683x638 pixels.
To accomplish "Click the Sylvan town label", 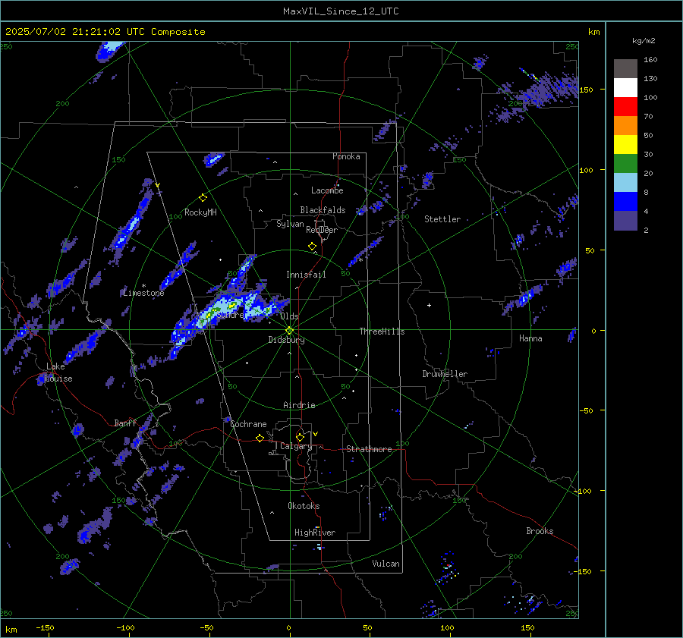I will coord(290,224).
